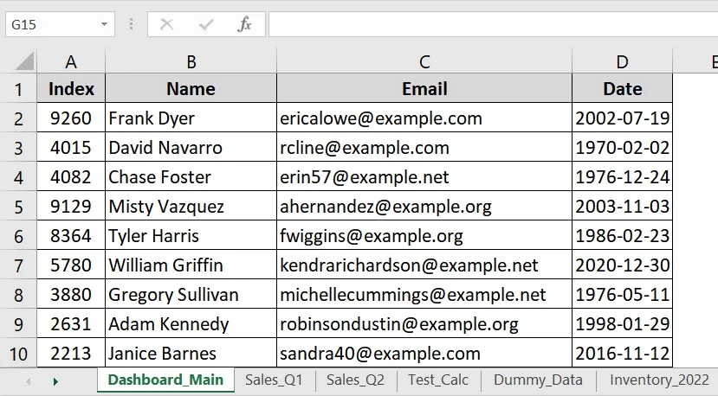Select the Frank Dyer name cell
This screenshot has height=396, width=718.
pyautogui.click(x=191, y=118)
